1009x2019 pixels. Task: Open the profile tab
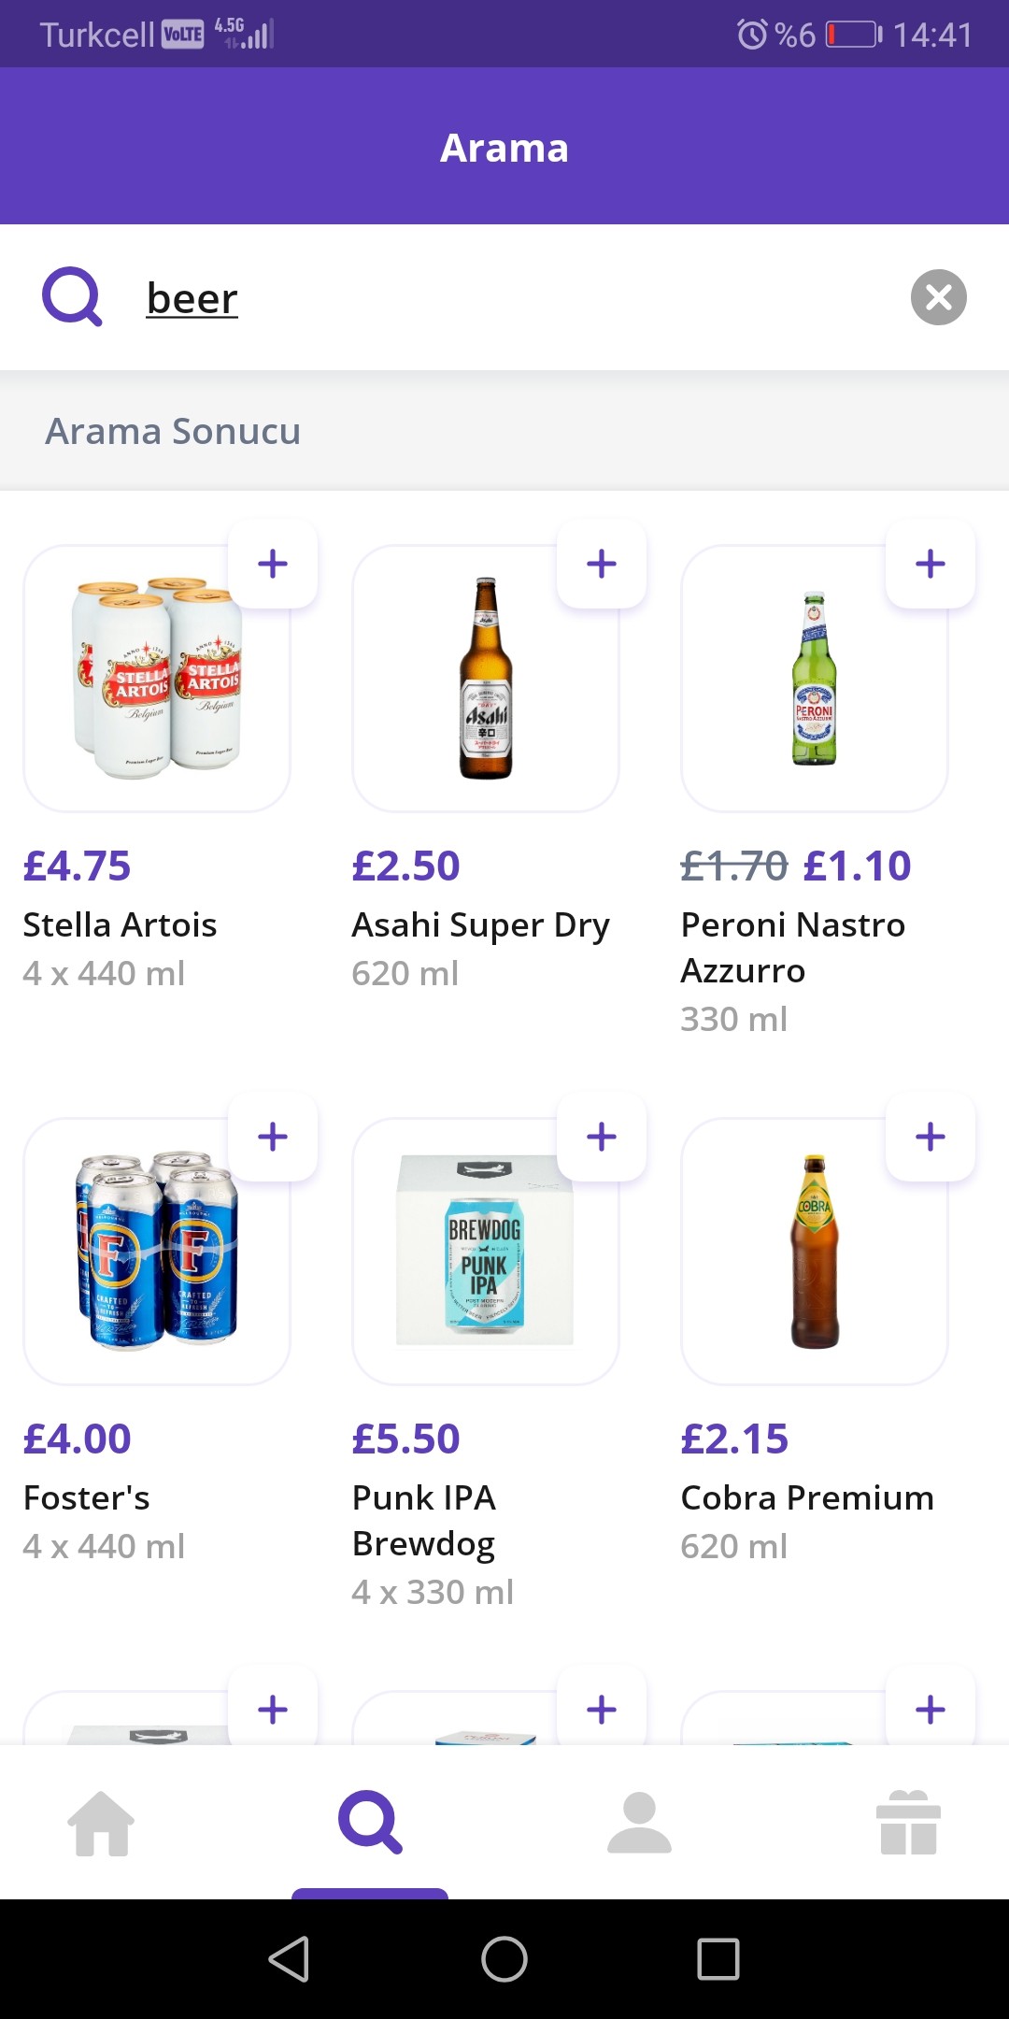639,1823
